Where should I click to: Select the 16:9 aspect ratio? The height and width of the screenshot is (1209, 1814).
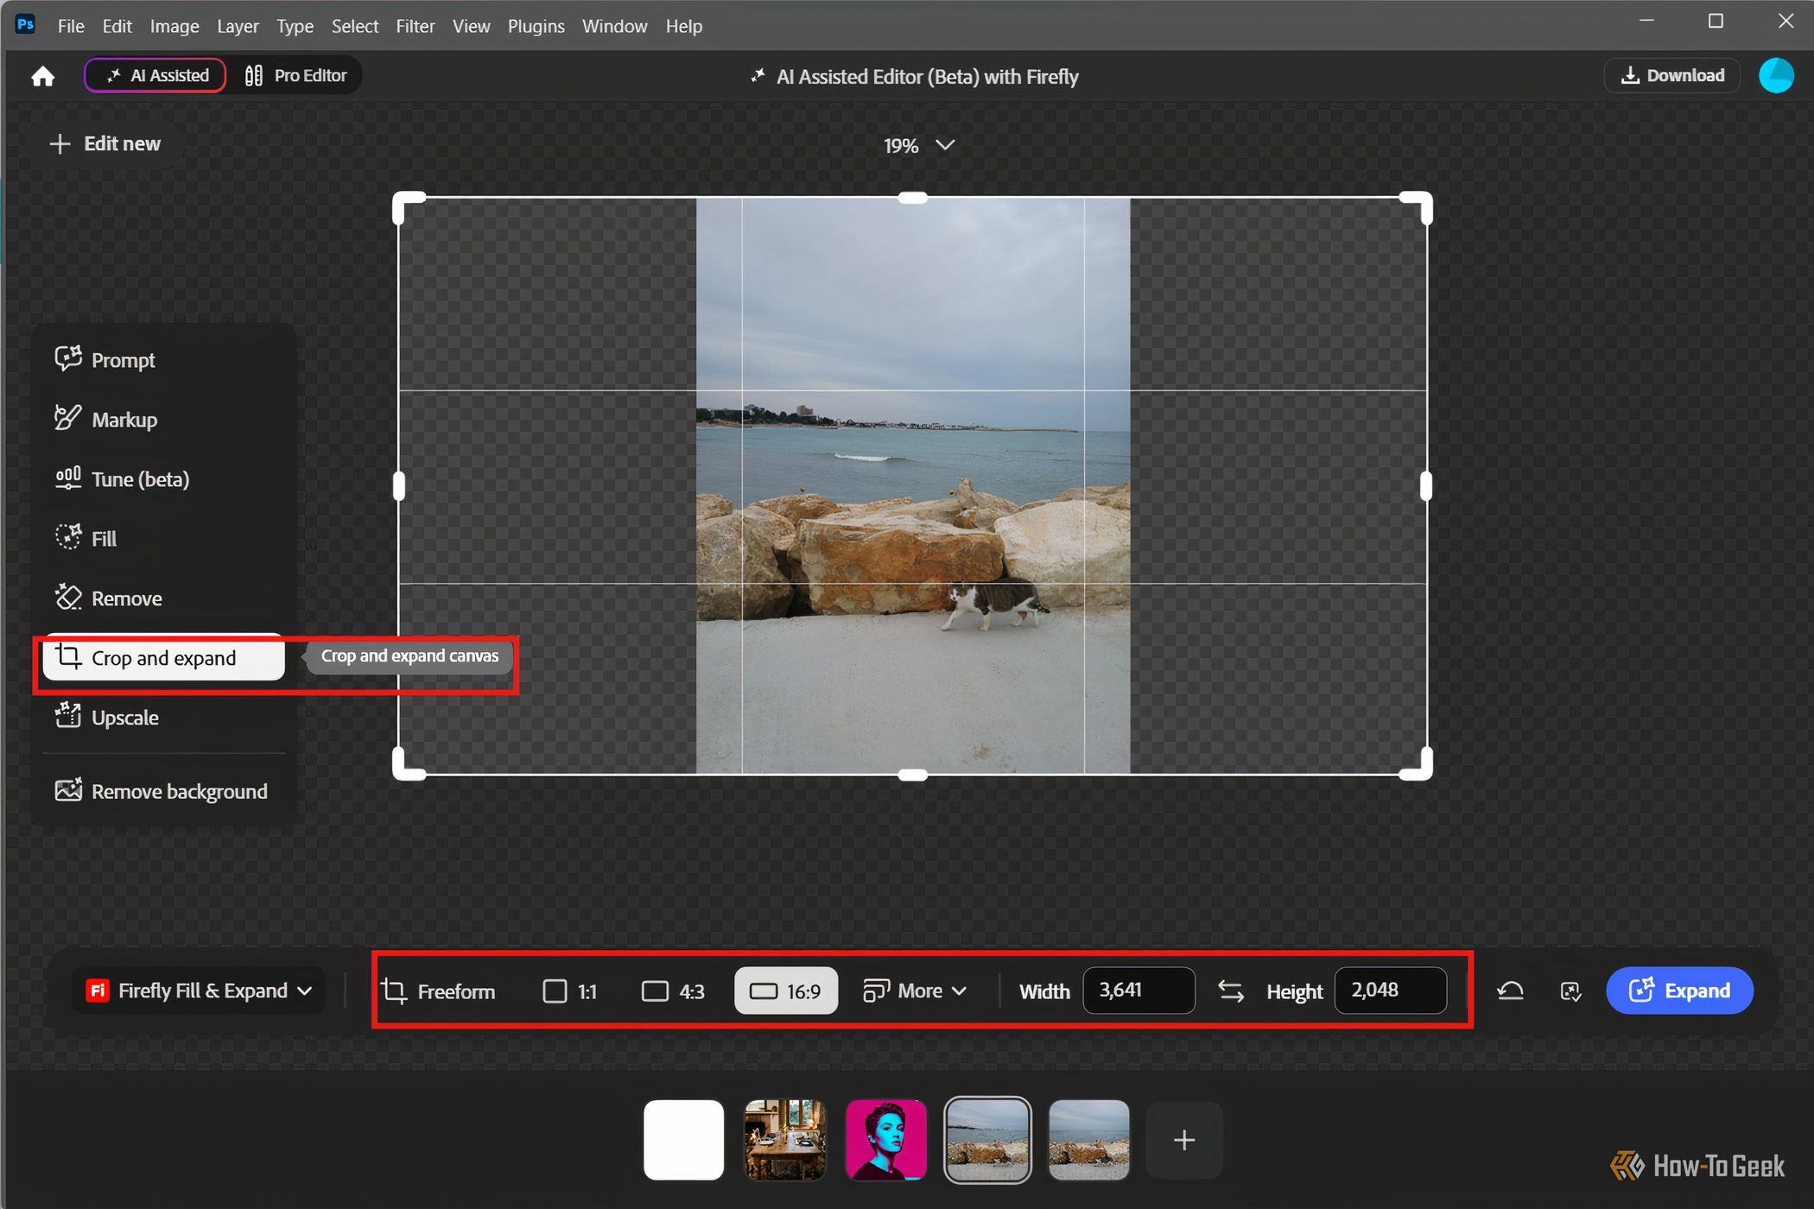pos(785,991)
